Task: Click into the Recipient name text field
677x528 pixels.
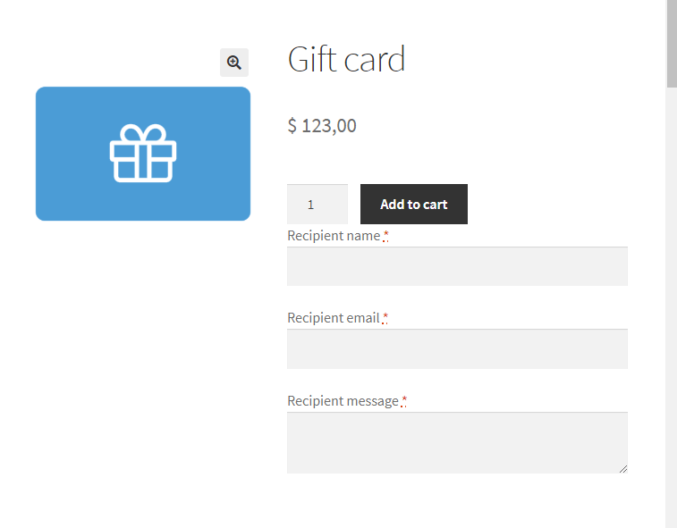Action: (x=457, y=266)
